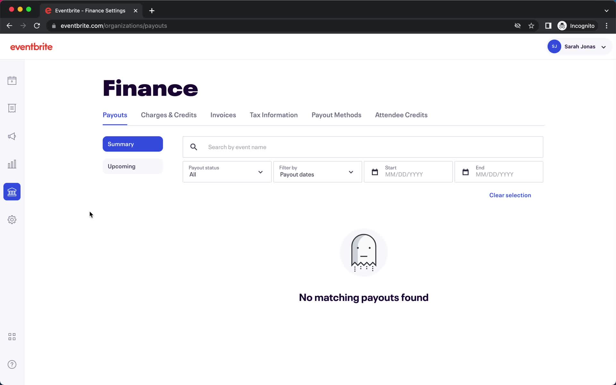
Task: Open the Help question mark icon
Action: [x=12, y=364]
